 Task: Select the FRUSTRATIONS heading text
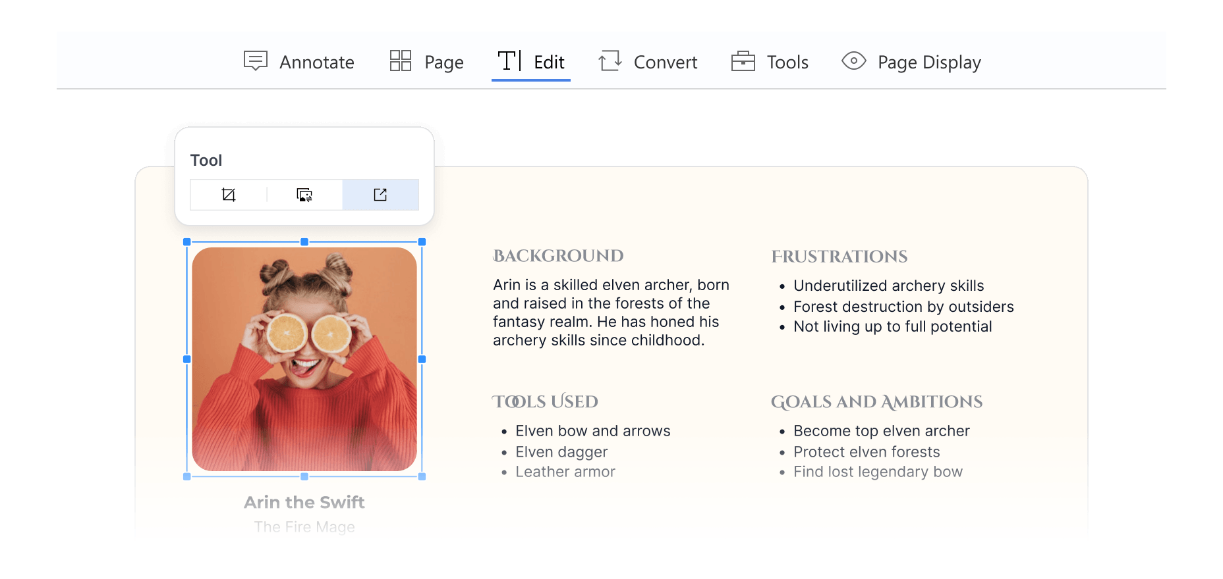point(839,257)
